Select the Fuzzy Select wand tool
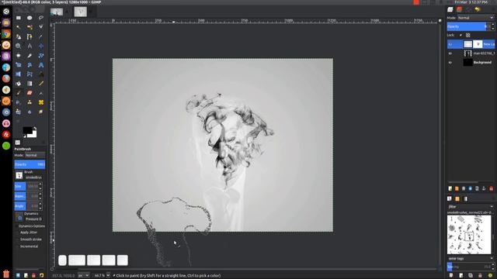Screen dimensions: 497x279 19,27
